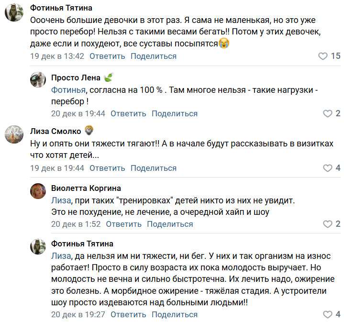Click the leaf emoji status next to Просто Лена
Screen dimensions: 344x322
point(109,78)
